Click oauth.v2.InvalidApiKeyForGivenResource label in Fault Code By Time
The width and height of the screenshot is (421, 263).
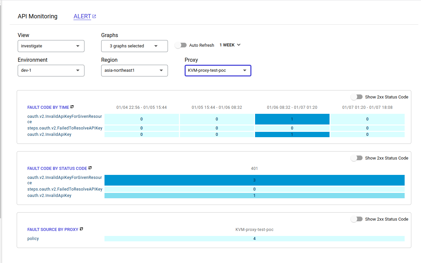point(65,119)
